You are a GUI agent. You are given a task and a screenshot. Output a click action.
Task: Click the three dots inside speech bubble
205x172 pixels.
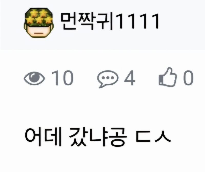click(108, 78)
